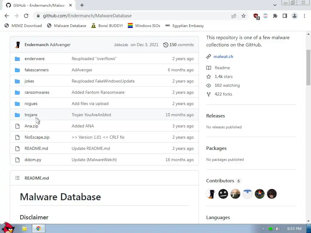Viewport: 311px width, 233px height.
Task: Open the Packages heading link
Action: pos(216,148)
